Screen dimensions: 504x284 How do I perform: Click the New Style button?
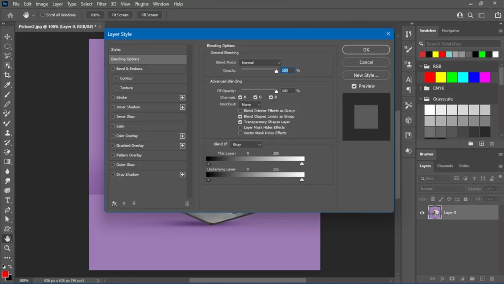pos(366,75)
